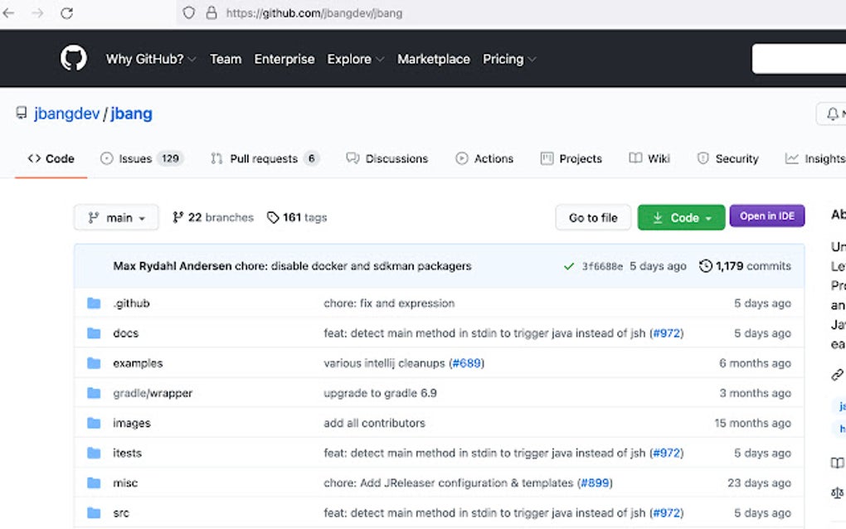
Task: Click the repository book icon beside jbangdev
Action: [x=21, y=113]
